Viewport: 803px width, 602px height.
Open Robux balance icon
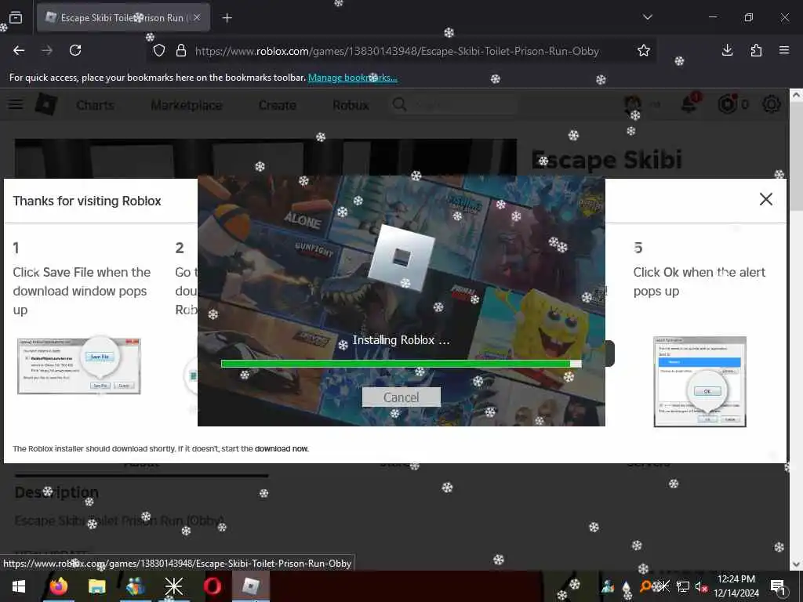click(727, 104)
